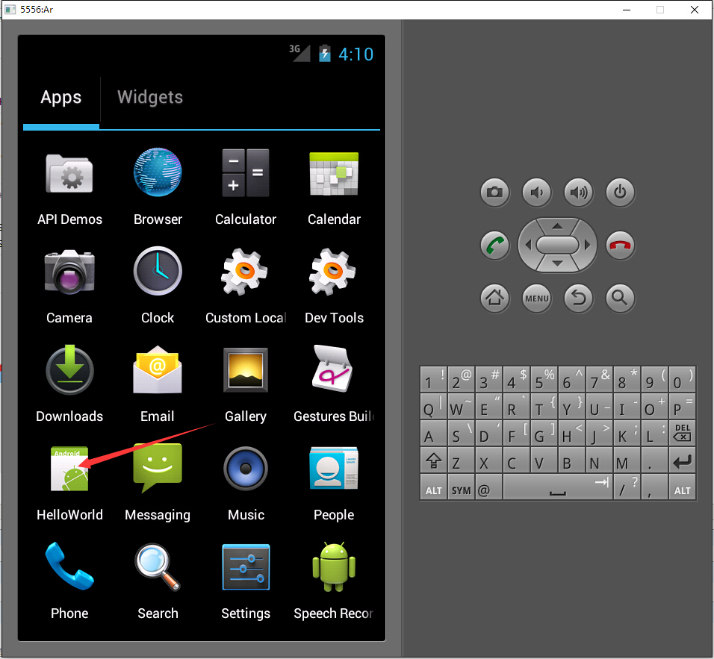Click the Q key on keyboard
714x659 pixels.
point(433,407)
